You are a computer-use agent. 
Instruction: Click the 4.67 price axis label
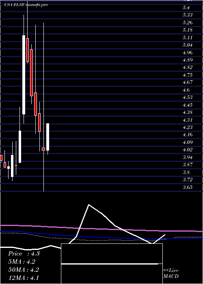click(188, 82)
